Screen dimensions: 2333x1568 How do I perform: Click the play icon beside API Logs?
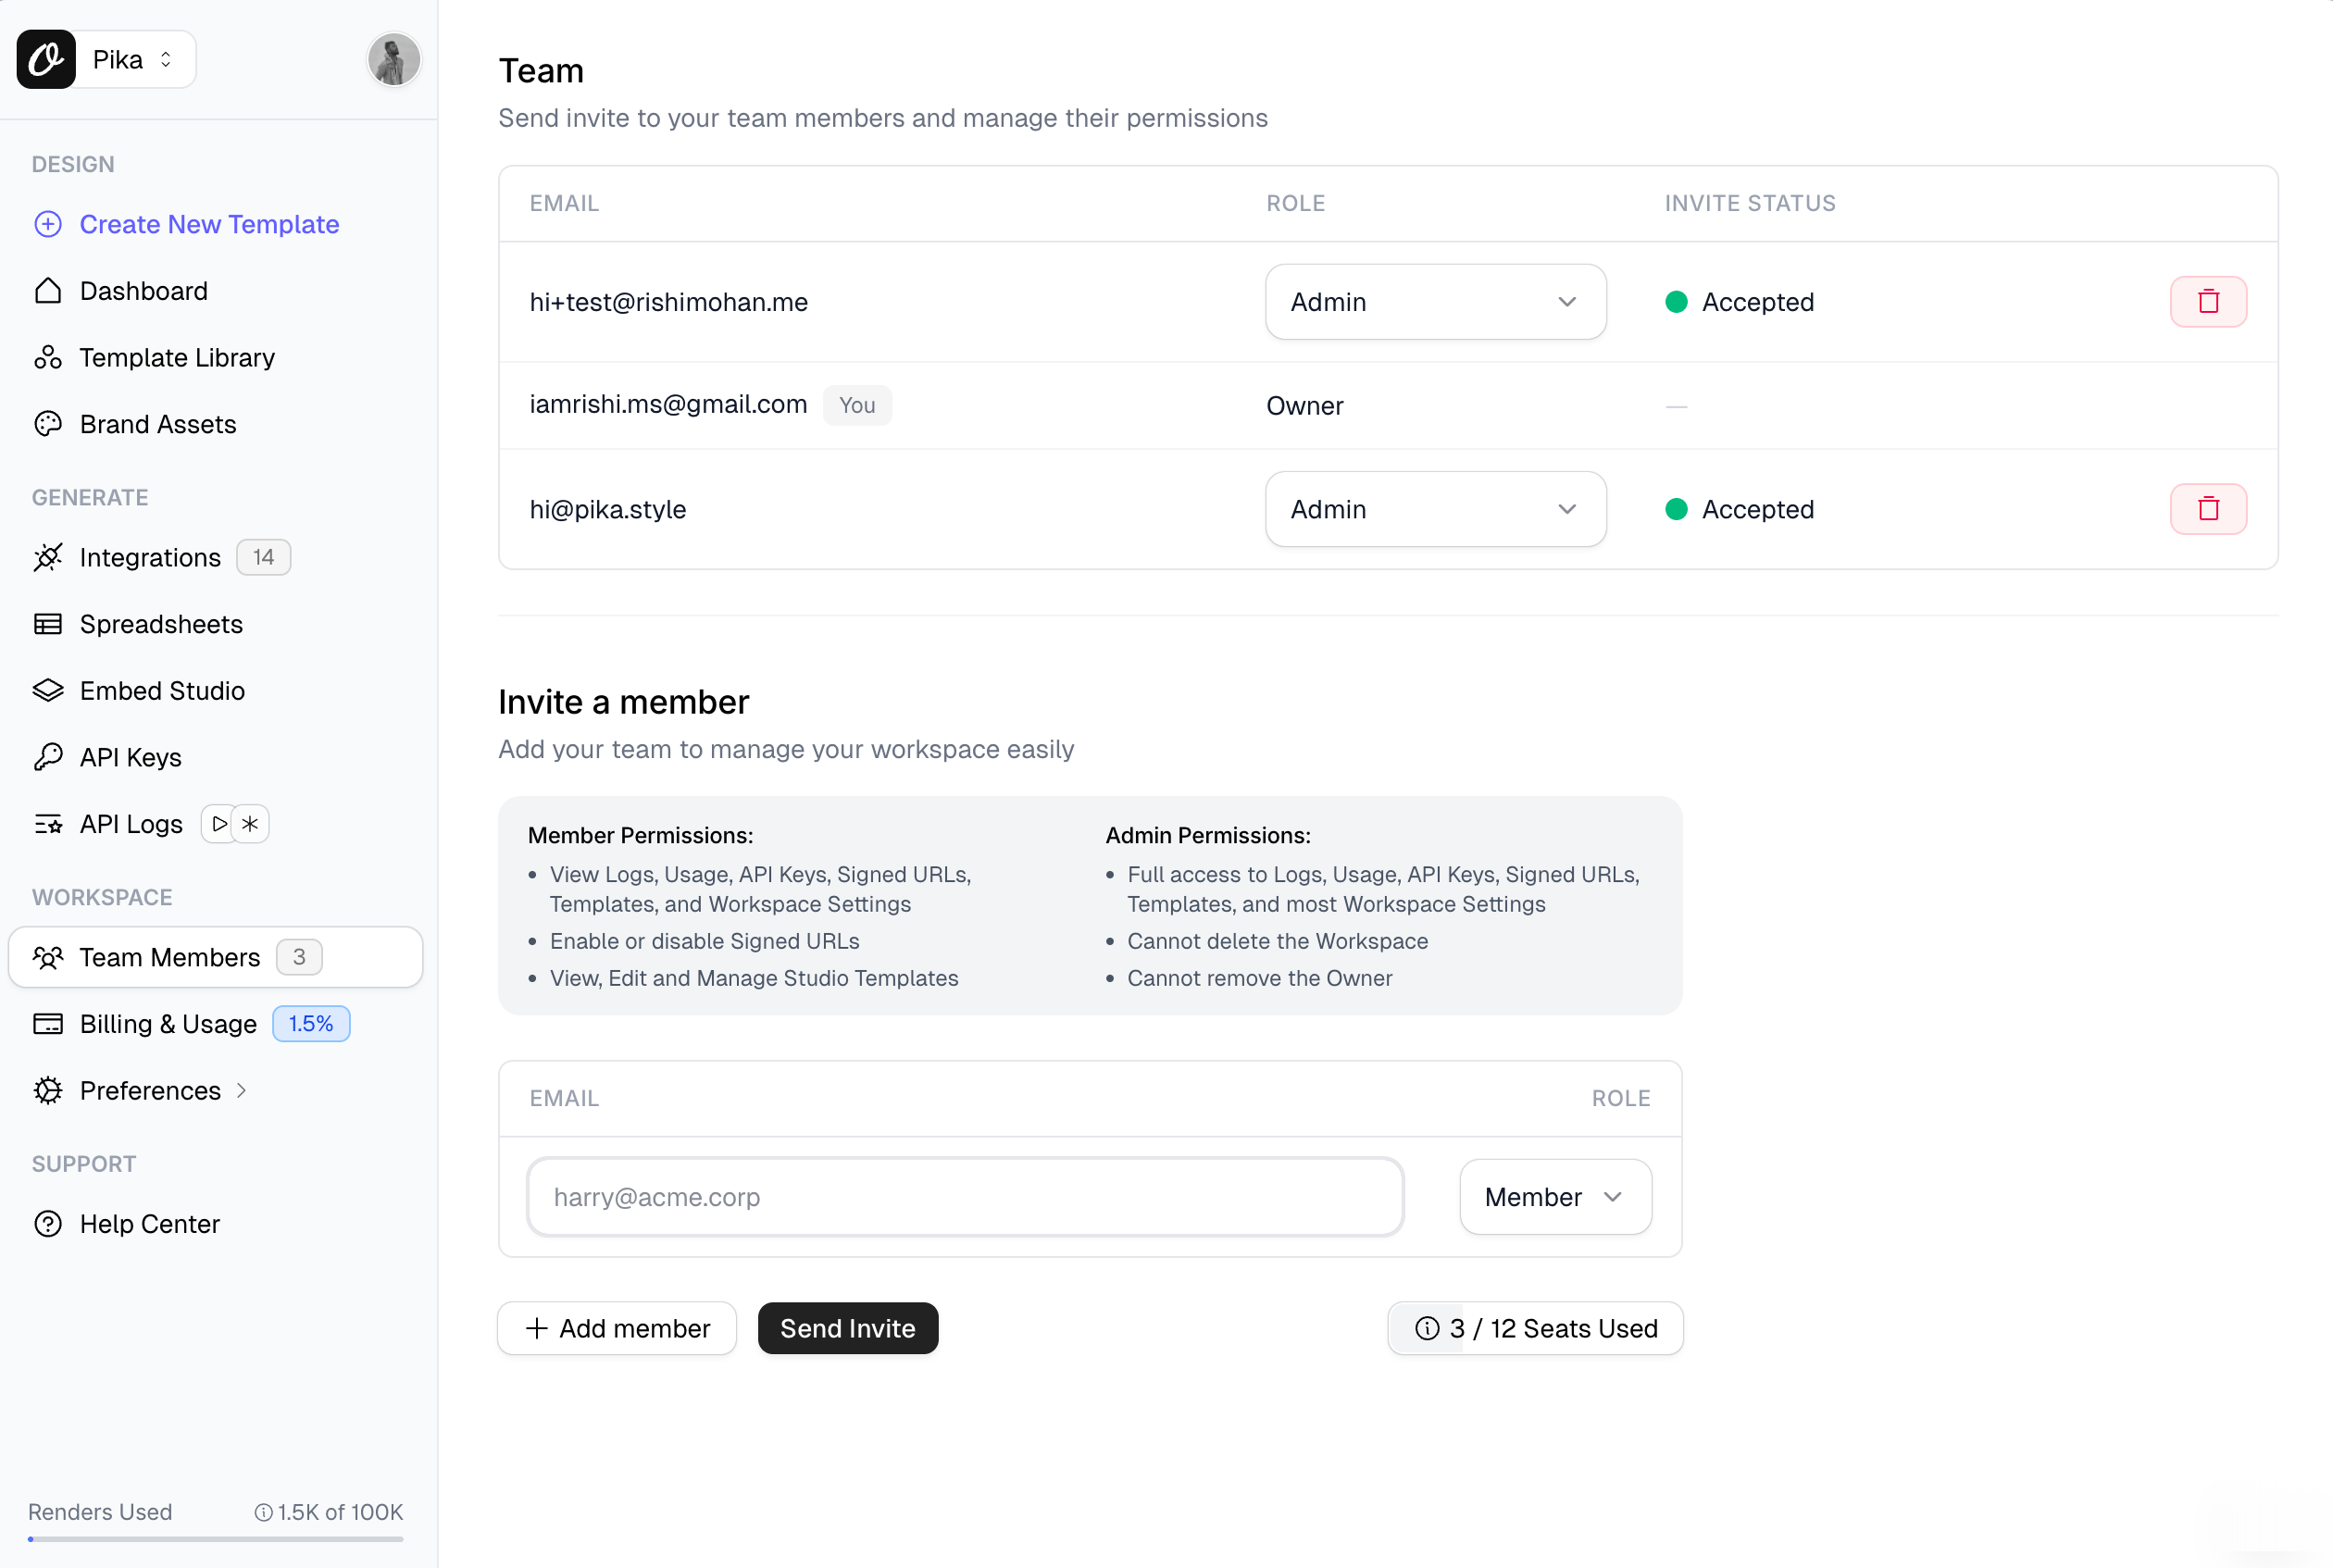click(219, 824)
